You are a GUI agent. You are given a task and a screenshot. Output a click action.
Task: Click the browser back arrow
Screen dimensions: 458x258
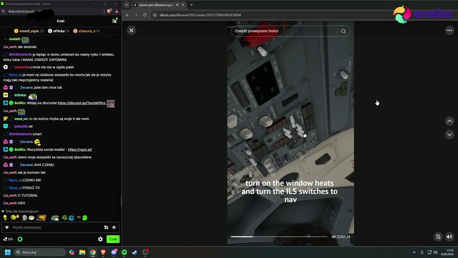pos(127,15)
